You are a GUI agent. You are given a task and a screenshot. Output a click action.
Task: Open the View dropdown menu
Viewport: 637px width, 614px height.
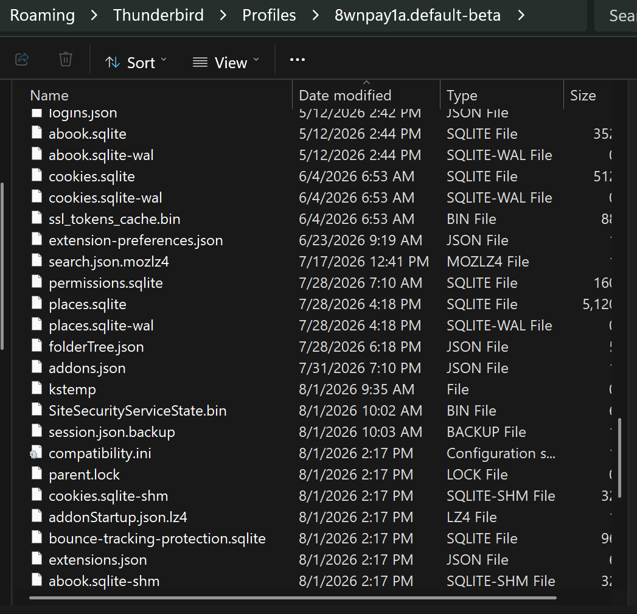[226, 63]
